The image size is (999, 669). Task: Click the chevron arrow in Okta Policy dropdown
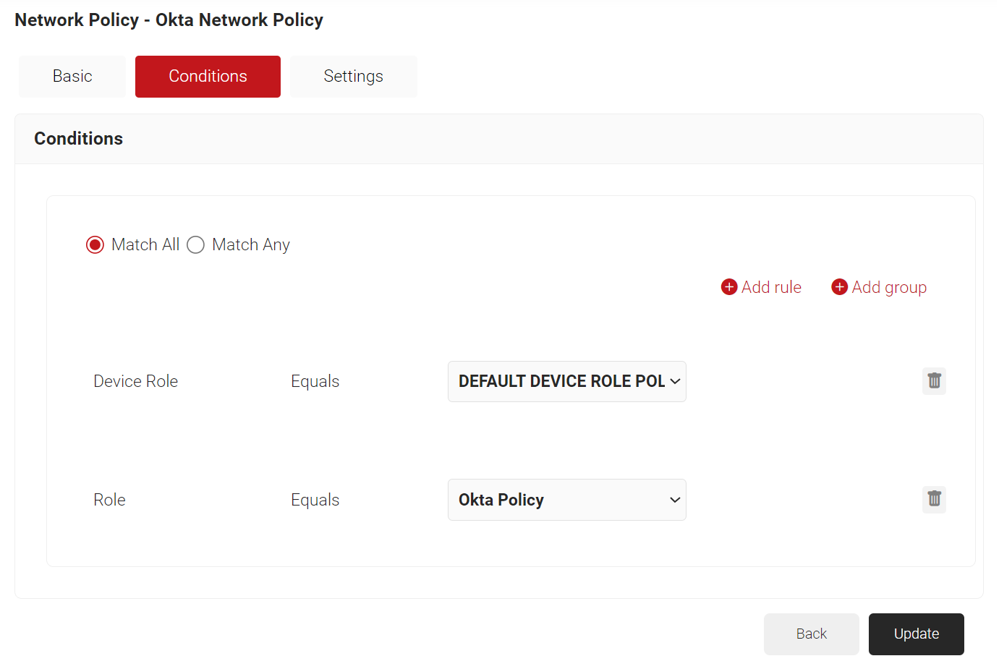click(674, 500)
